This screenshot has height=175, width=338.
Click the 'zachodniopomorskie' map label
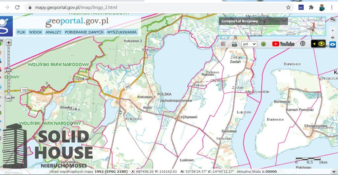coord(176,101)
